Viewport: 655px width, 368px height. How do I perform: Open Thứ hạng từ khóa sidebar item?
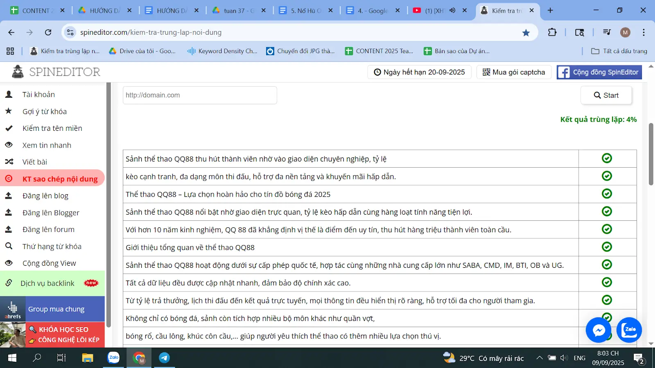52,246
